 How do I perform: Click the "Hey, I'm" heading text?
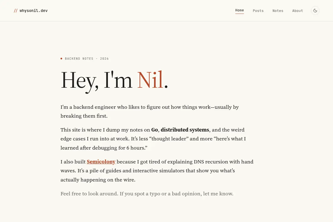[96, 80]
